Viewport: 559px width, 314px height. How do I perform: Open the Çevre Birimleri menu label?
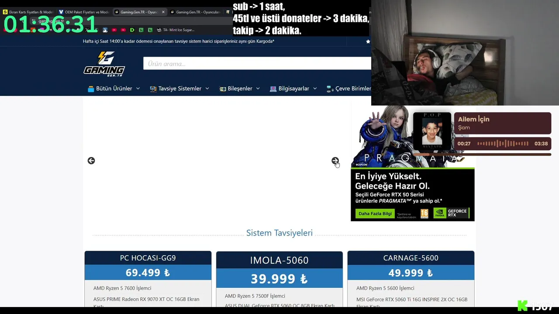pyautogui.click(x=353, y=89)
